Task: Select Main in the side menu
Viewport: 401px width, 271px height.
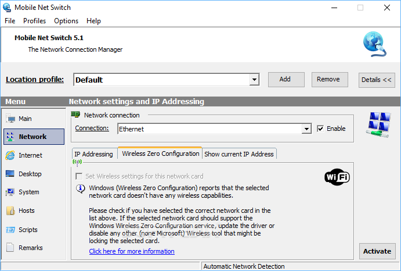Action: click(25, 119)
